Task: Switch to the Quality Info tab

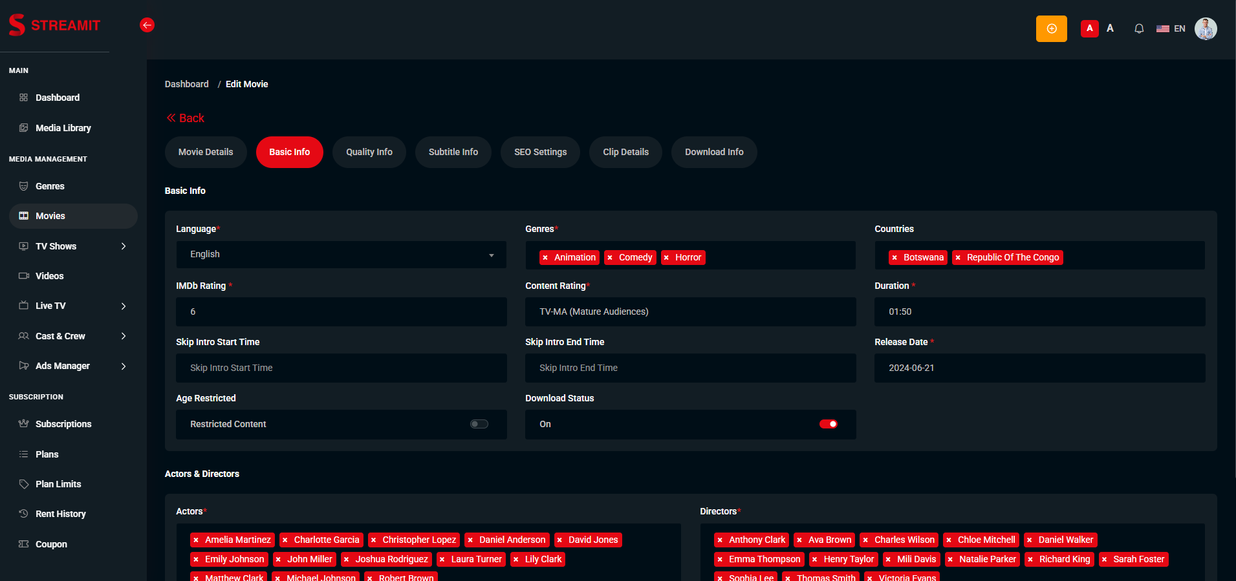Action: (369, 153)
